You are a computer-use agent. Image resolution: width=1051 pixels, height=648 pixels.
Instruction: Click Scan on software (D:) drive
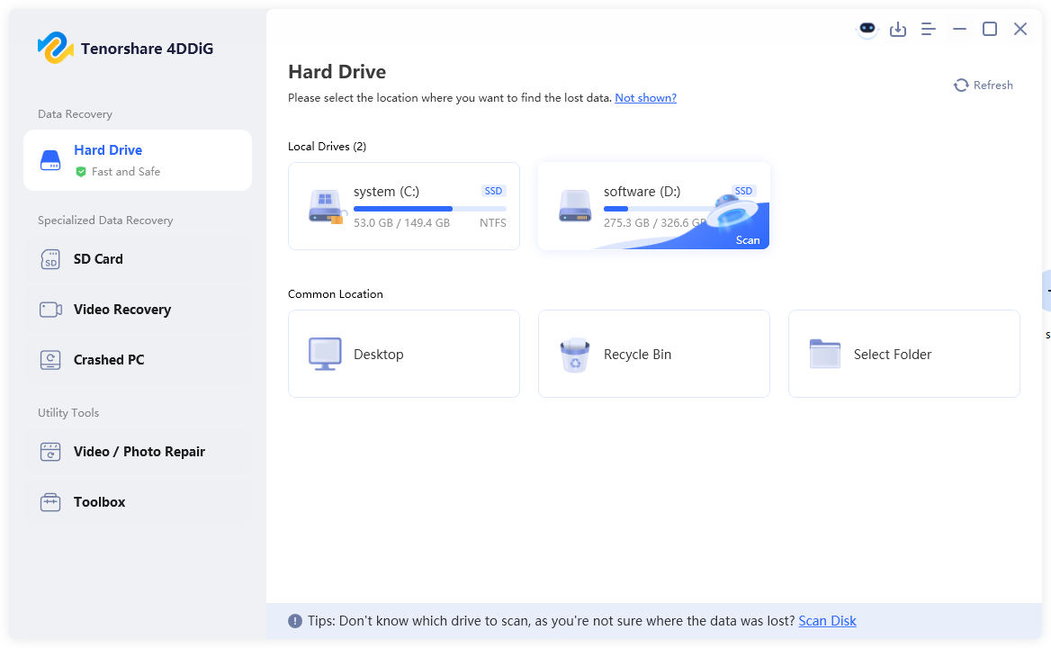(x=748, y=240)
